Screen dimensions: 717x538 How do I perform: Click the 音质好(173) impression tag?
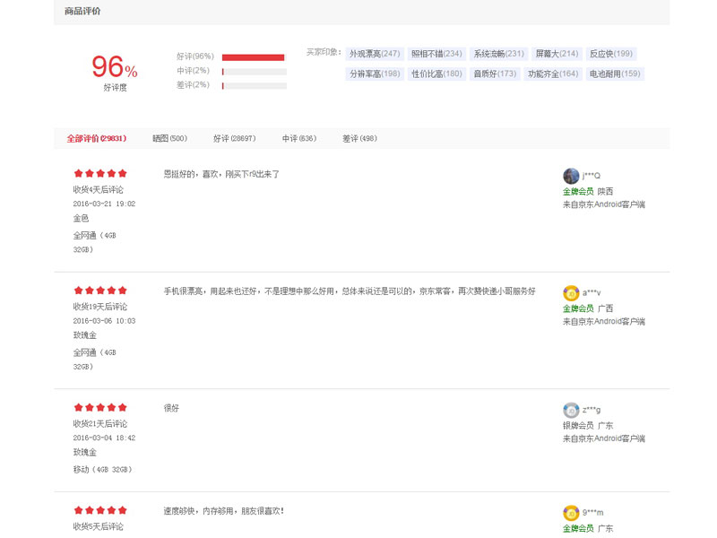pyautogui.click(x=495, y=74)
